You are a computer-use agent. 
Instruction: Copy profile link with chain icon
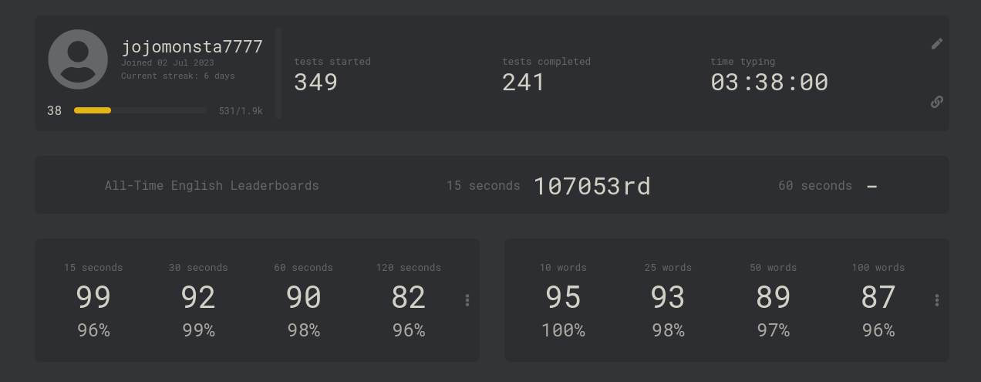point(937,102)
